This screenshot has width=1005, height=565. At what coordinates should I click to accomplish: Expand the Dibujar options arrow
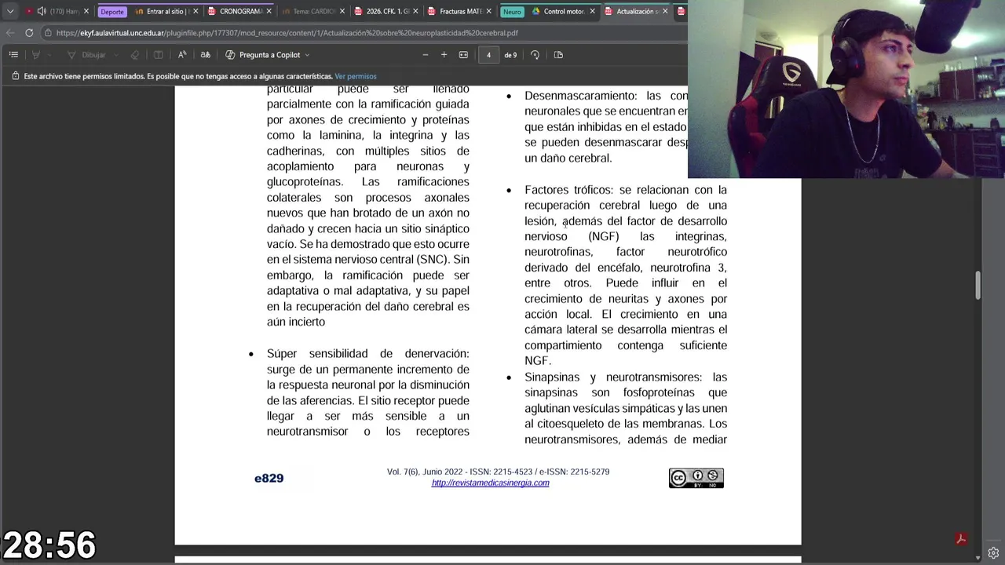[x=115, y=55]
